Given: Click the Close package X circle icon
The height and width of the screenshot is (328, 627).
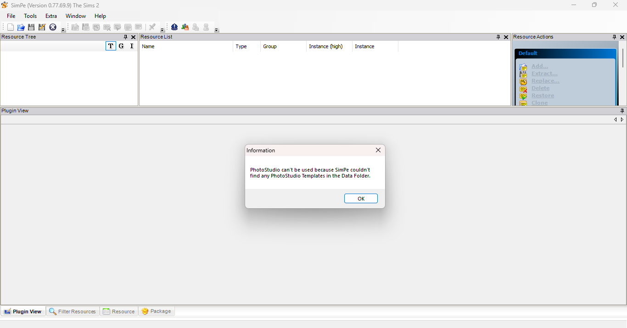Looking at the screenshot, I should coord(53,28).
